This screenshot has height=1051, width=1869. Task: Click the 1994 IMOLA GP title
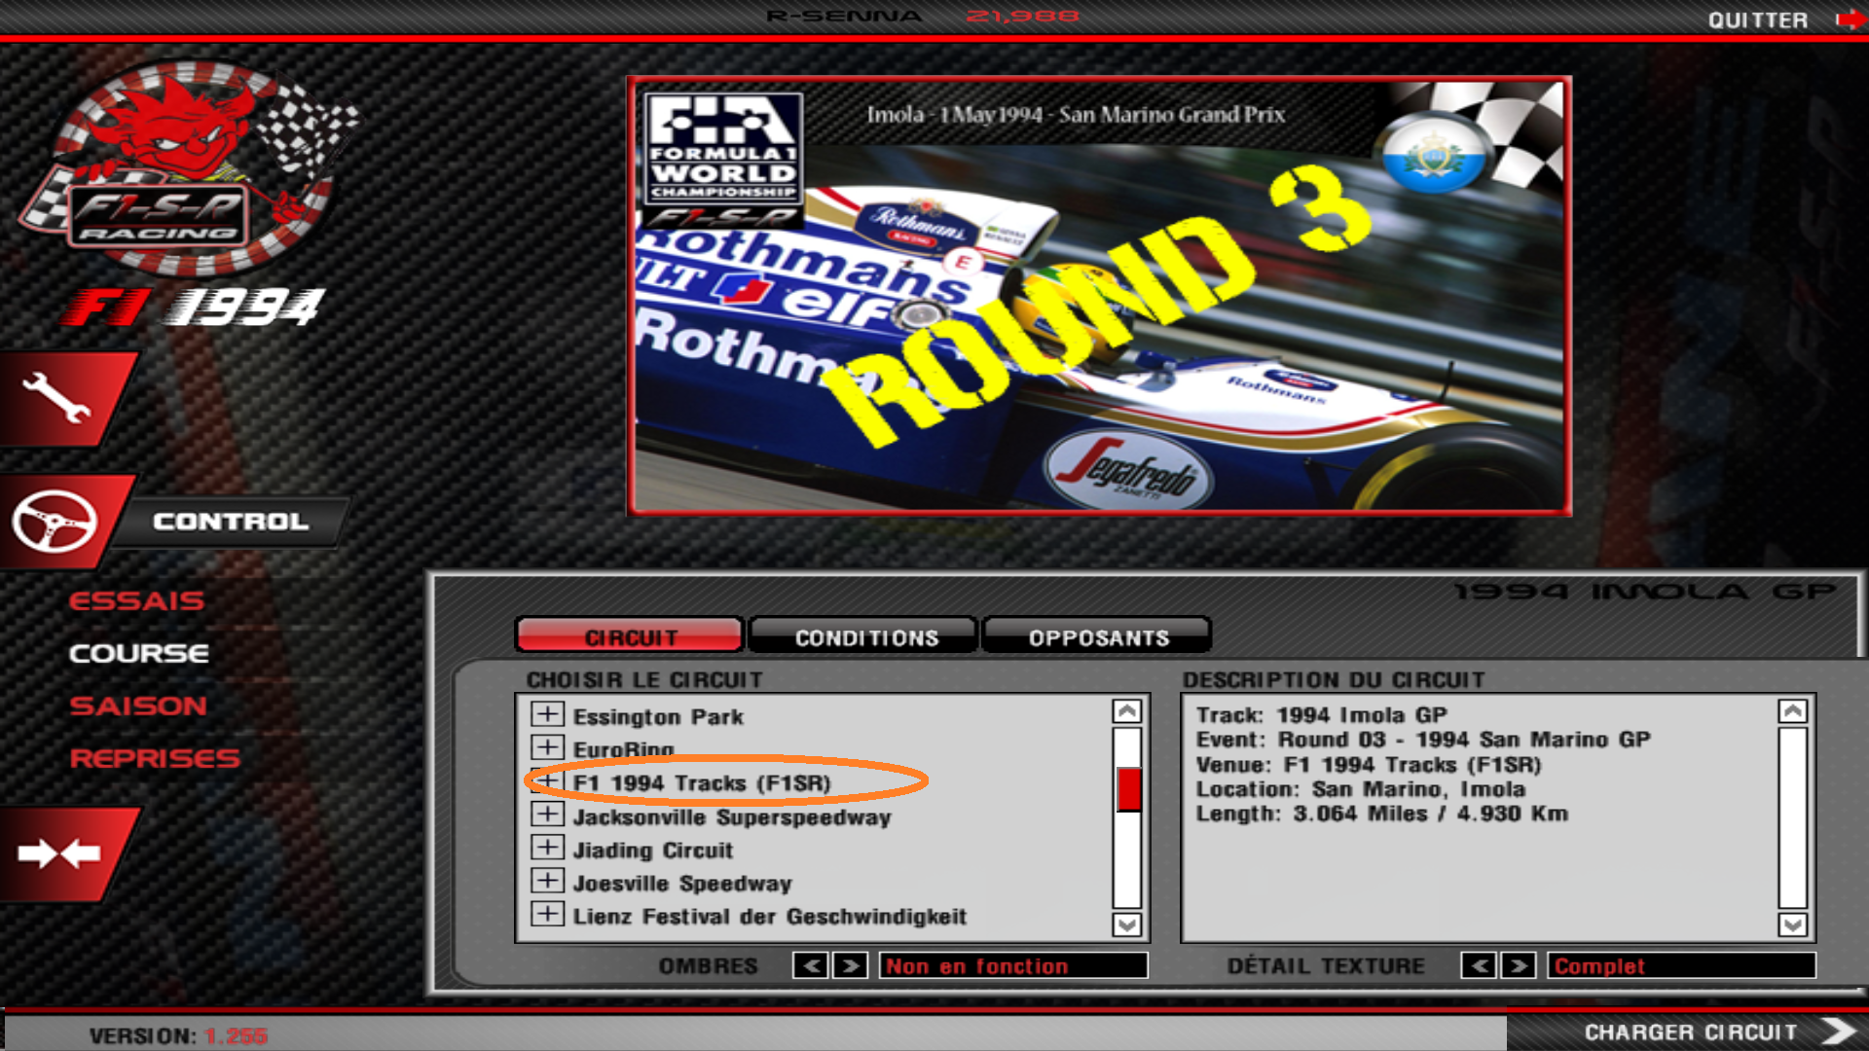[x=1645, y=591]
